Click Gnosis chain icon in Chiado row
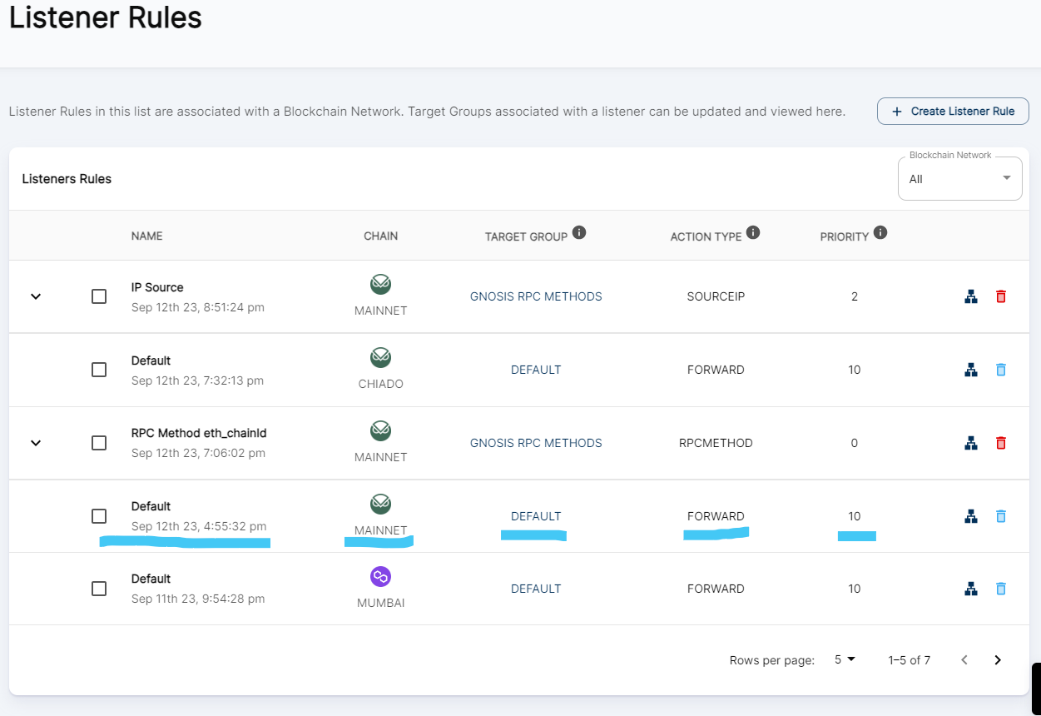The width and height of the screenshot is (1041, 716). point(381,358)
